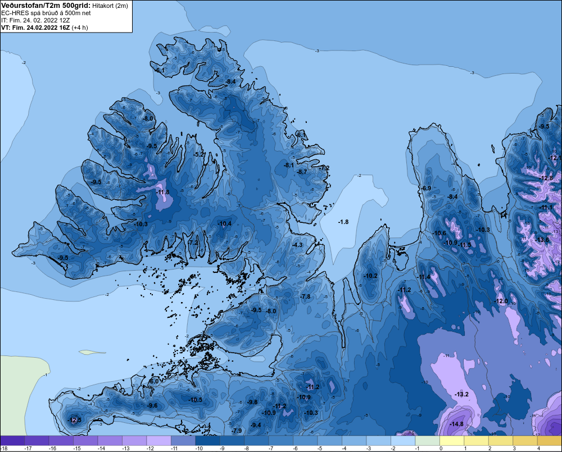Image resolution: width=562 pixels, height=452 pixels.
Task: Click the 'EC-HRES spá brúuð á 500m net' line
Action: [46, 13]
